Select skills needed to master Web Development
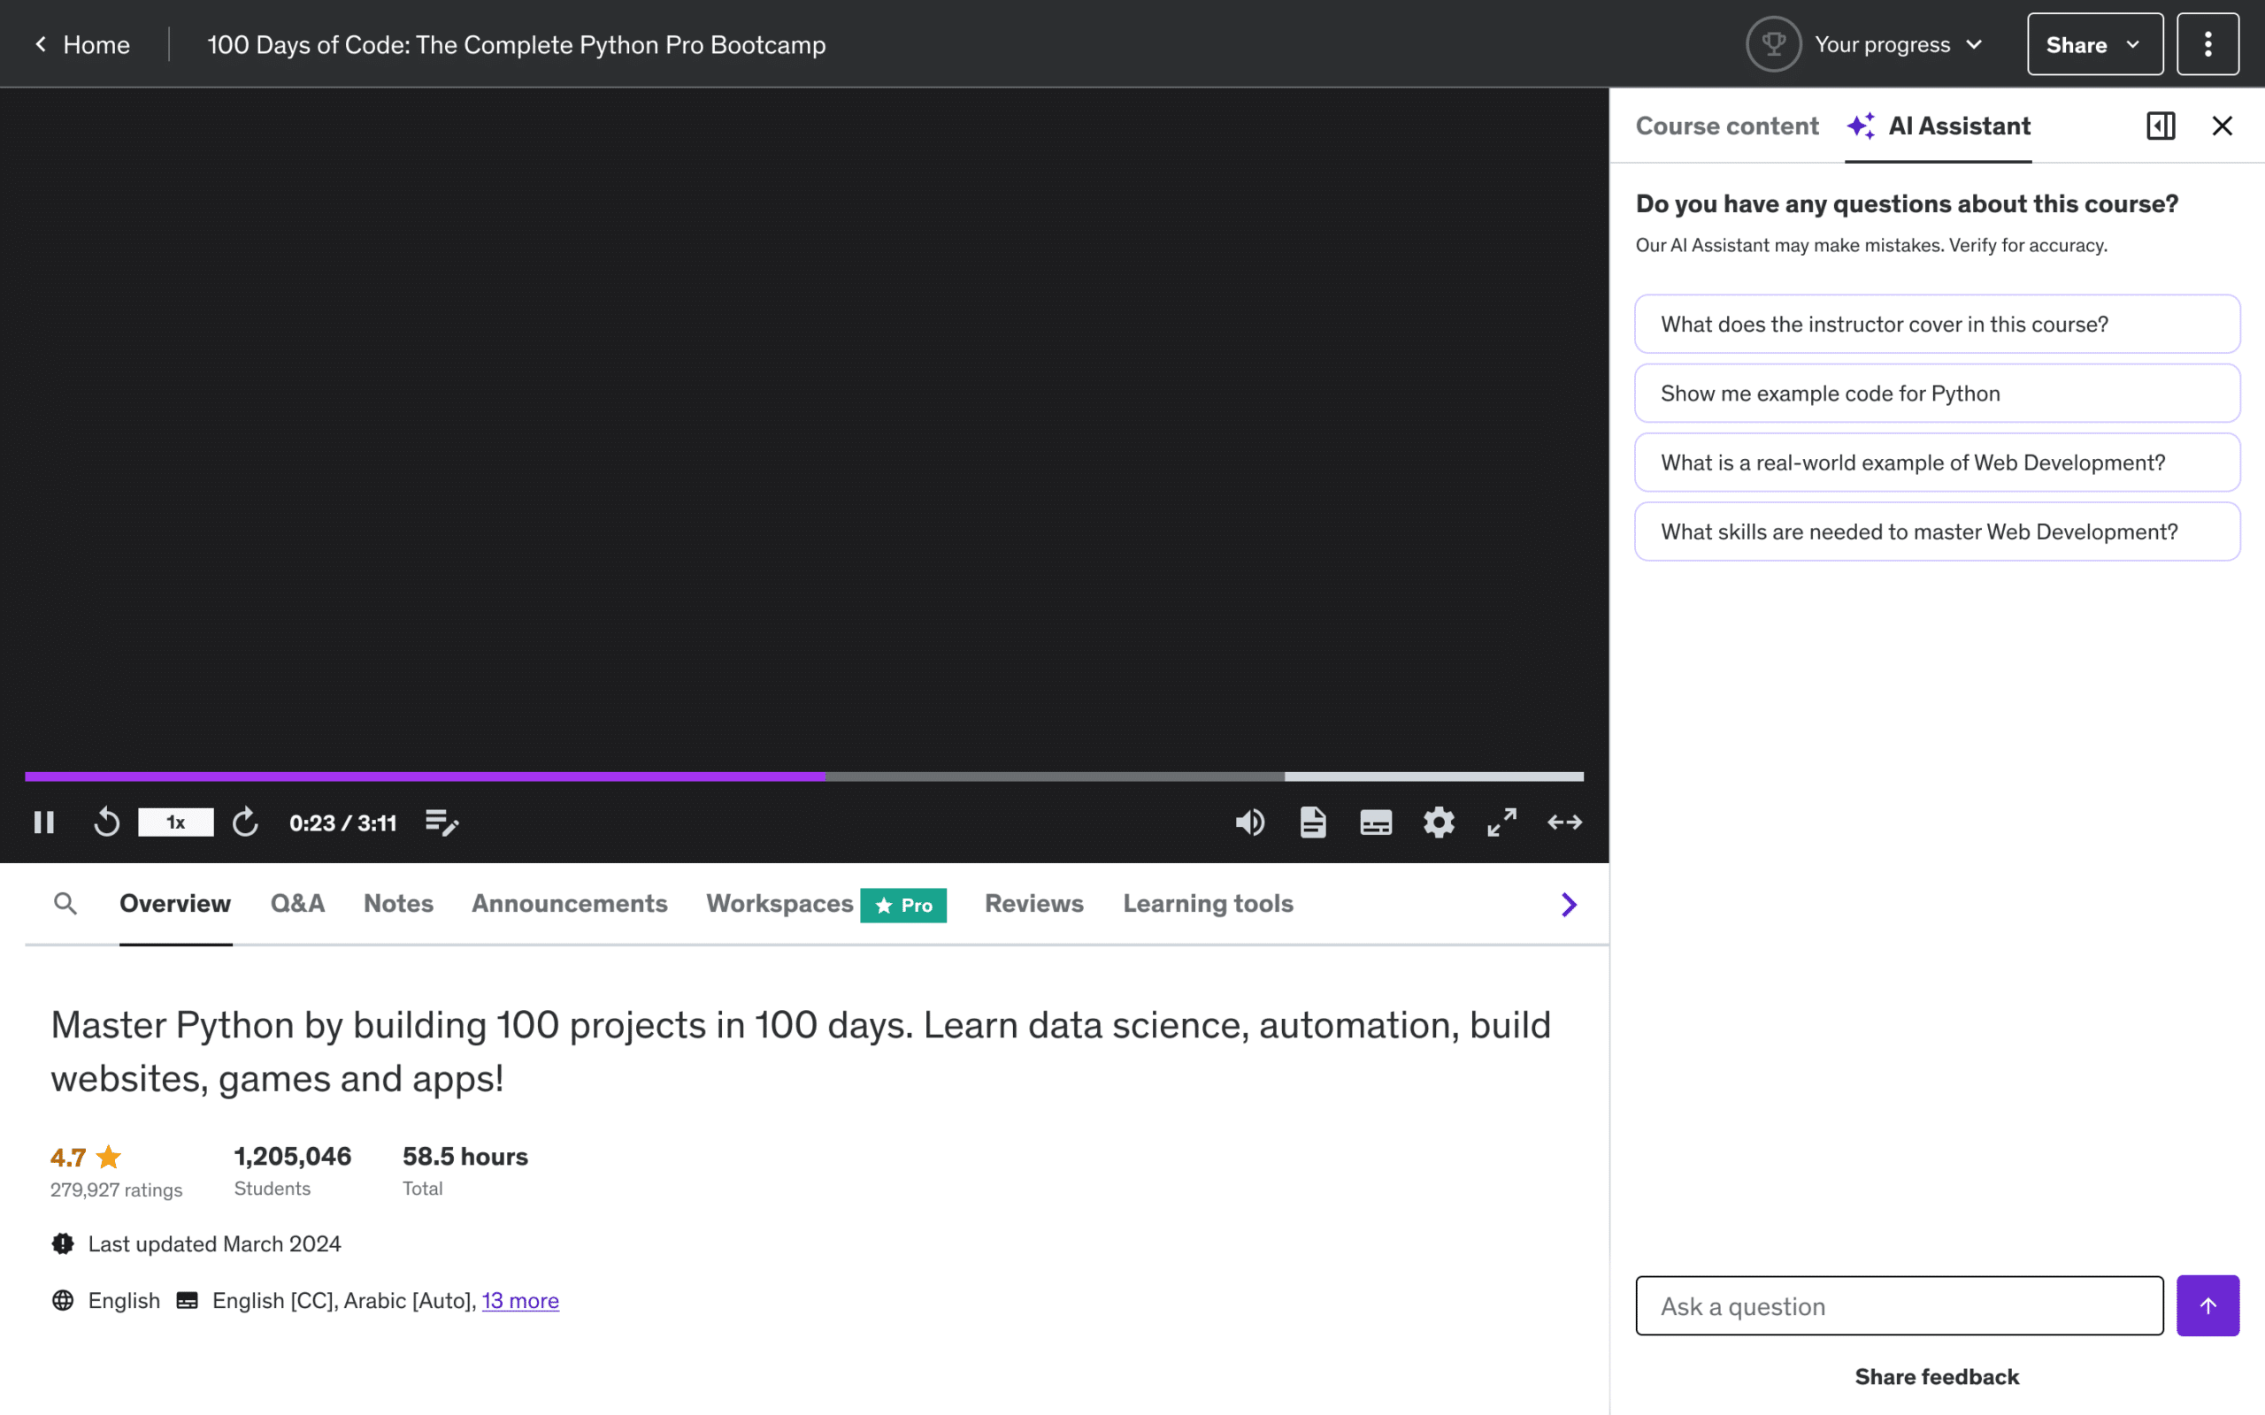The height and width of the screenshot is (1415, 2265). tap(1938, 532)
